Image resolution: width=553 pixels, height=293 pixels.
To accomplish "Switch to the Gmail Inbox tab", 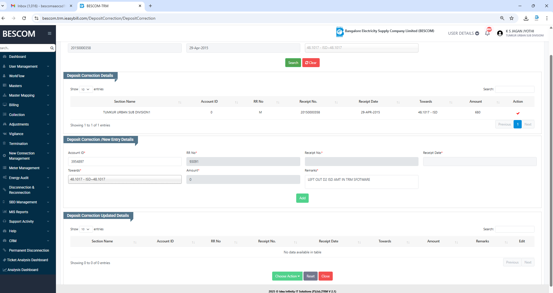I will click(41, 6).
